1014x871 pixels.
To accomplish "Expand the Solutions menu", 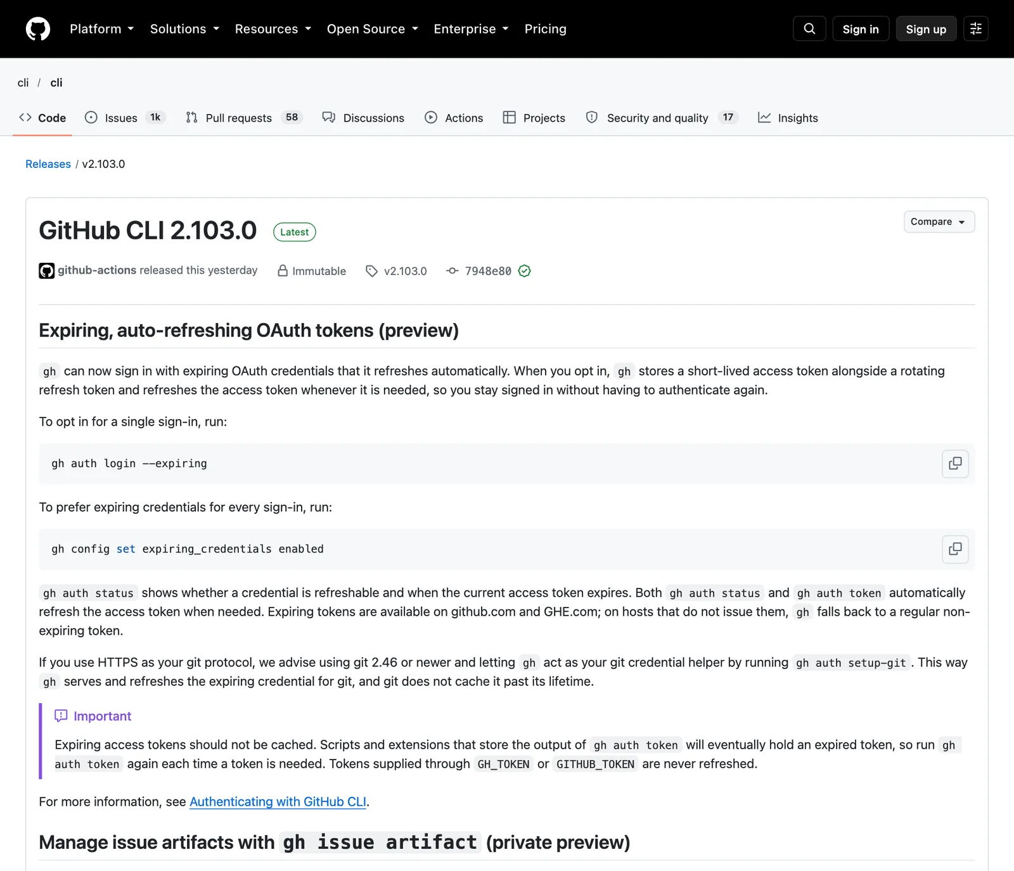I will (x=184, y=29).
